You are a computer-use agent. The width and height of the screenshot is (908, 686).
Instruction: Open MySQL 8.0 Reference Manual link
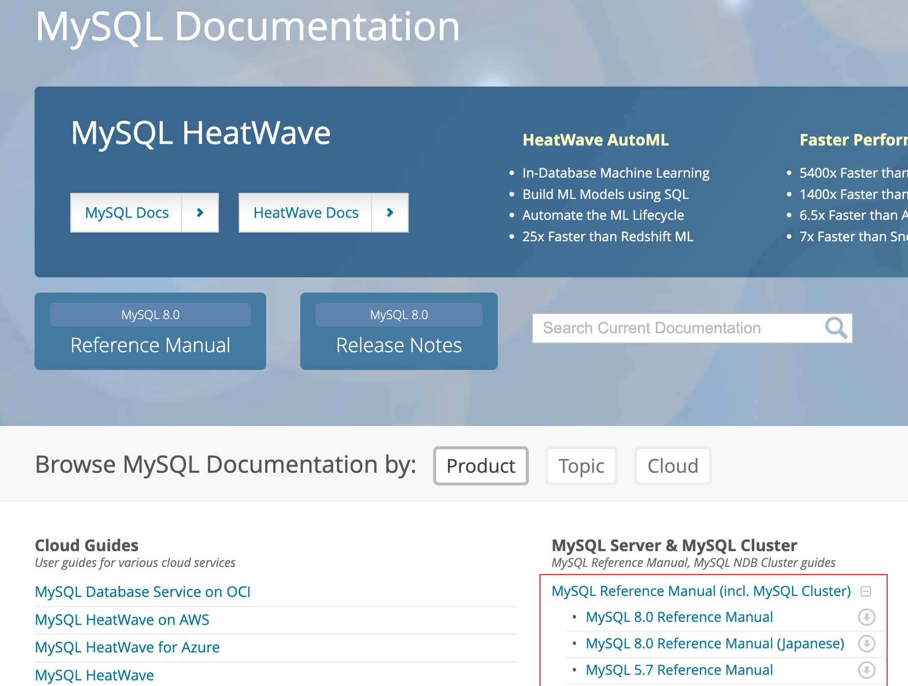click(679, 617)
